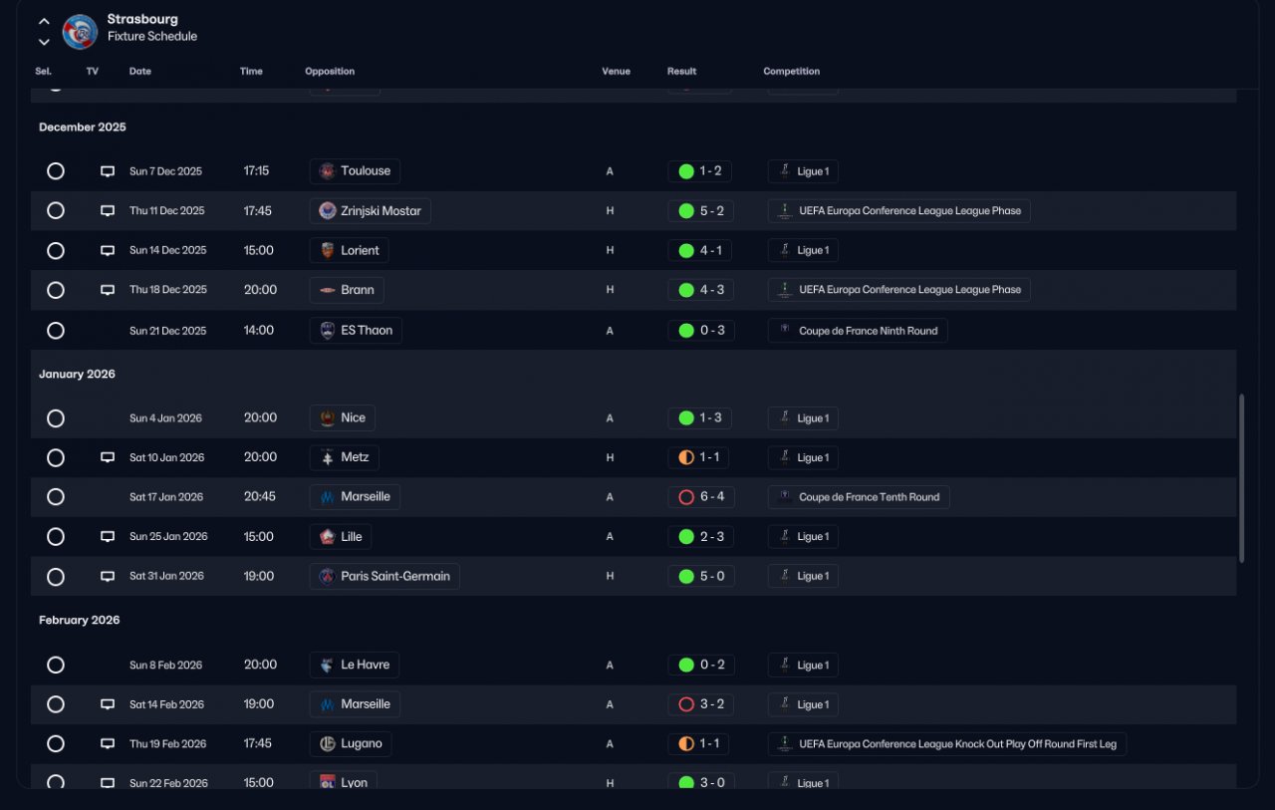The width and height of the screenshot is (1275, 810).
Task: Select the Le Havre fixture radio button
Action: point(56,665)
